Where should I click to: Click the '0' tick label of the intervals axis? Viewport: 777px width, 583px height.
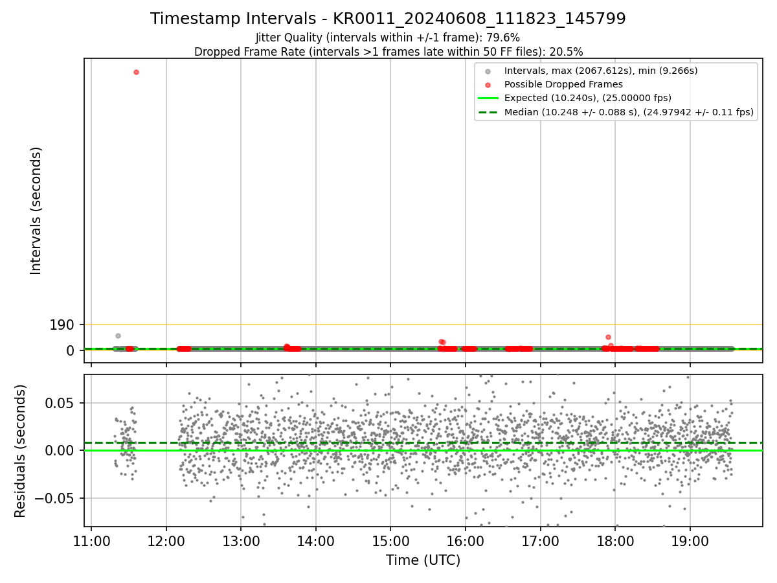click(71, 350)
